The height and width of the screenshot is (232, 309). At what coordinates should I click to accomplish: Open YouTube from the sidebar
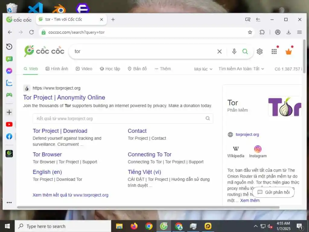(x=9, y=124)
